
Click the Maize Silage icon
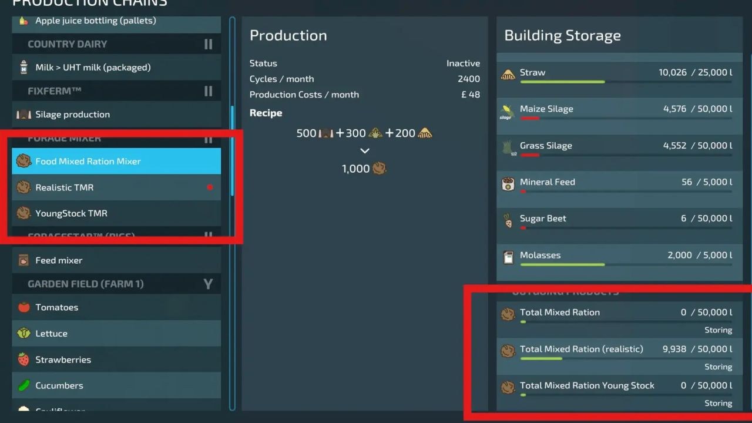click(x=506, y=112)
